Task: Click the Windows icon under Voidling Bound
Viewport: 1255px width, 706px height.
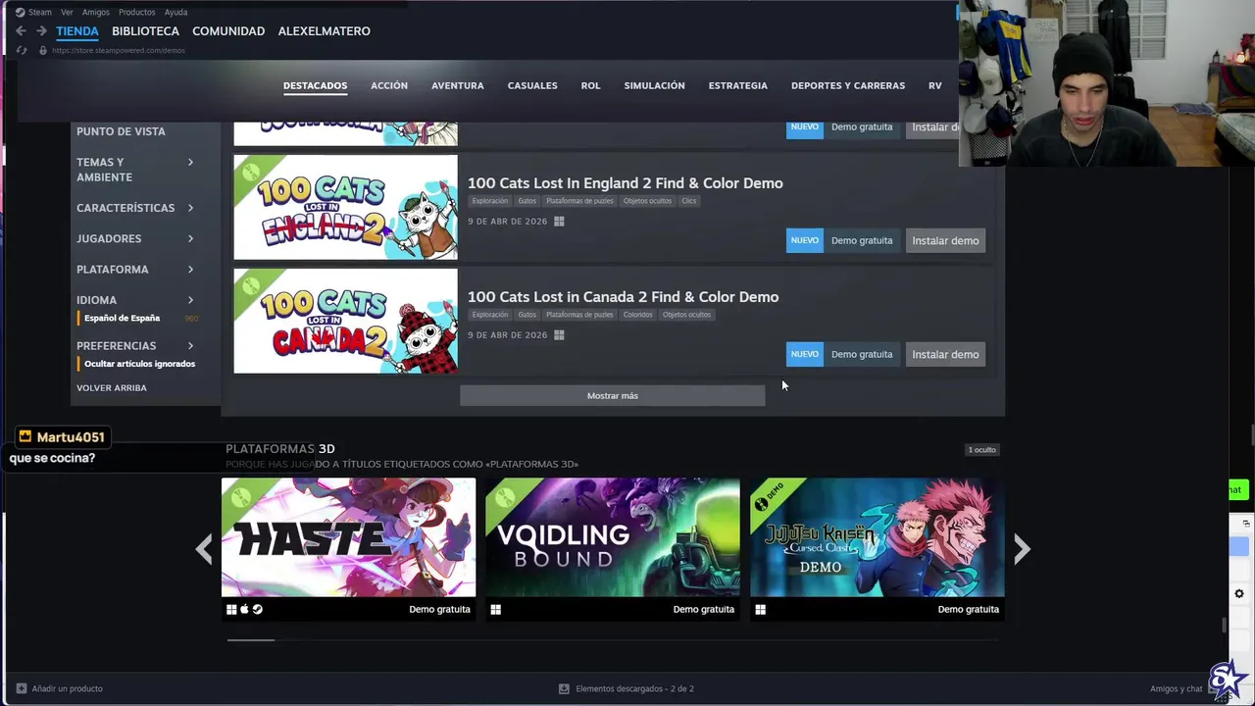Action: pyautogui.click(x=496, y=609)
